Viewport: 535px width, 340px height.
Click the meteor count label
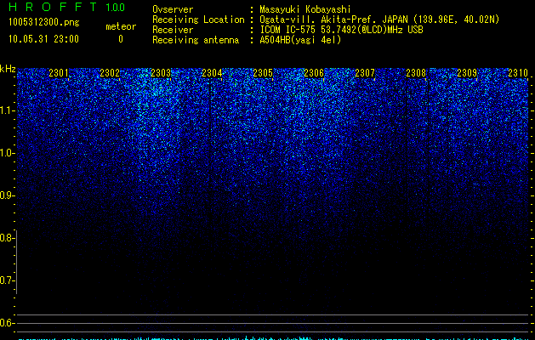pos(121,26)
